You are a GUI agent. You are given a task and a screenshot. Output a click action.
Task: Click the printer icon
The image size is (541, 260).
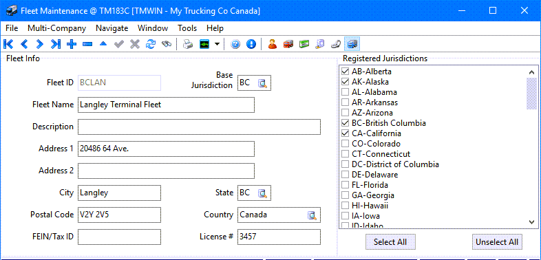tap(188, 44)
